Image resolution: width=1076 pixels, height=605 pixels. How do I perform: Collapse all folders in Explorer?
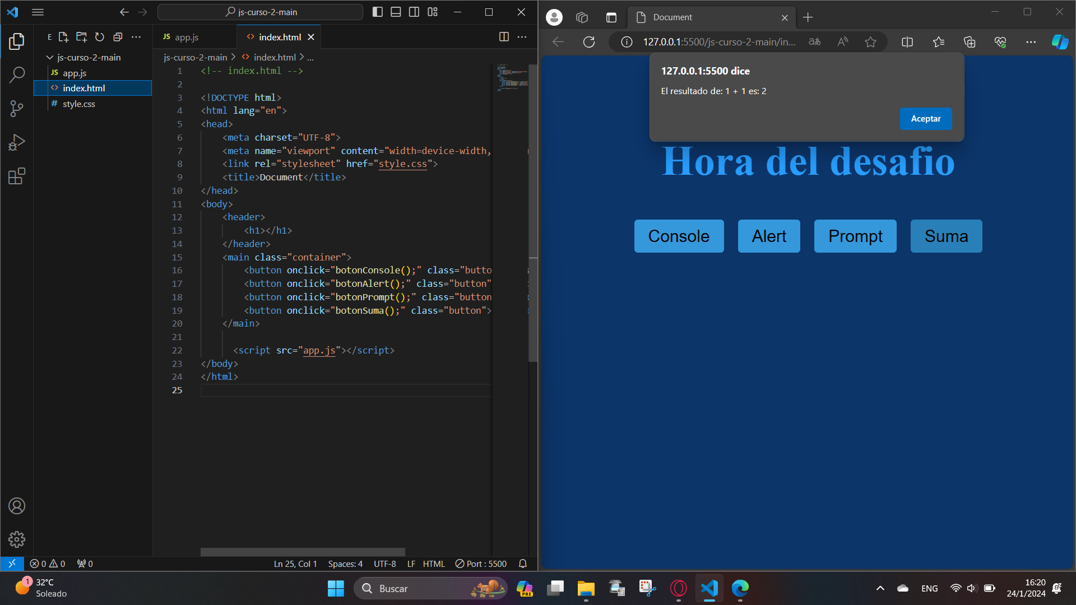[118, 37]
